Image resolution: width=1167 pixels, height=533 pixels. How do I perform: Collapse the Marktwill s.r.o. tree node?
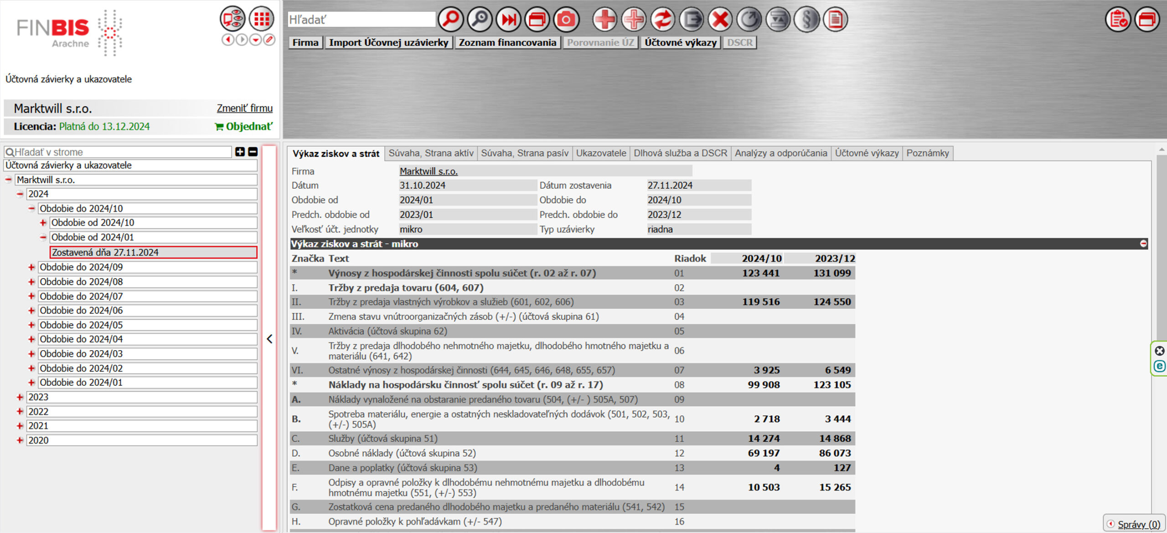(x=9, y=180)
